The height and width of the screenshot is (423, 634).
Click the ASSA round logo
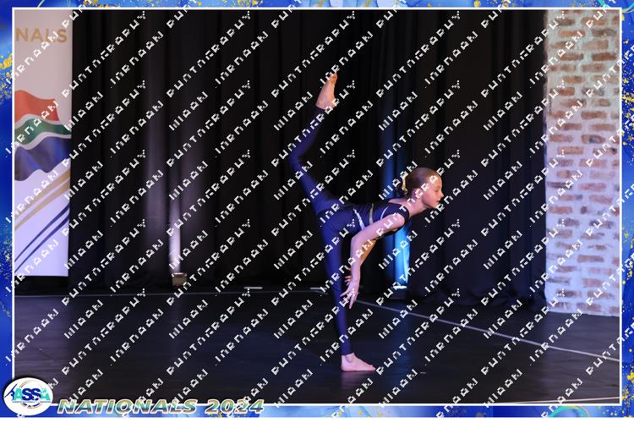pyautogui.click(x=28, y=396)
